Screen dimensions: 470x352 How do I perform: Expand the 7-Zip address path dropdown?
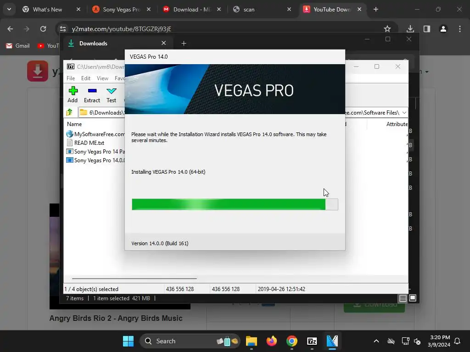pos(404,113)
